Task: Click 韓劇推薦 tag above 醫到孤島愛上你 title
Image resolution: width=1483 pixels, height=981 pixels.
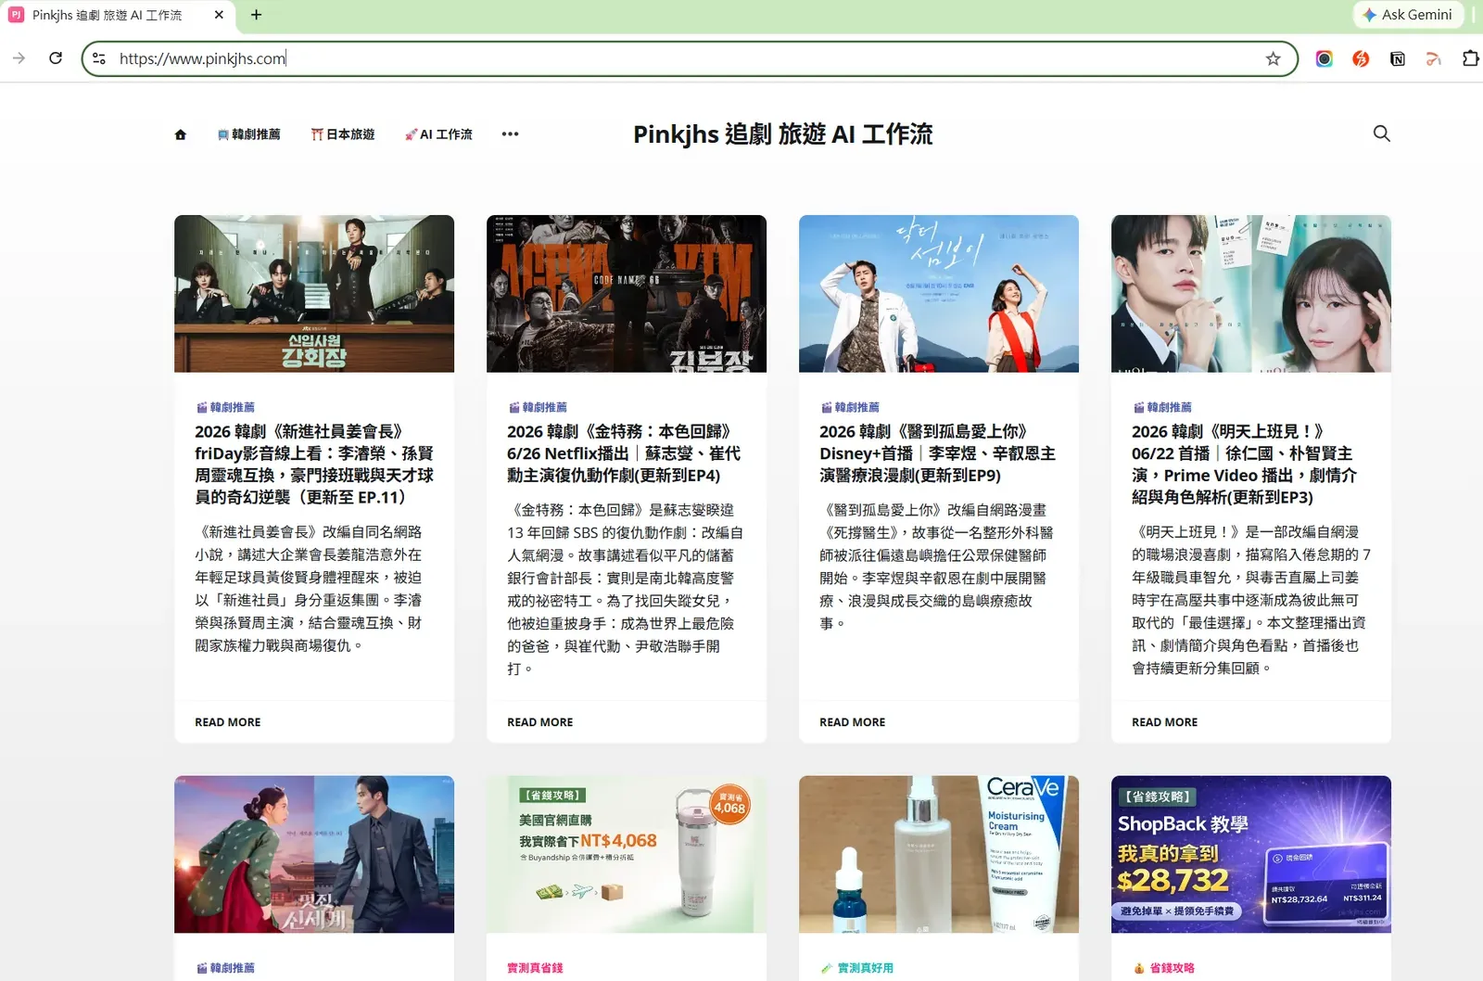Action: coord(850,407)
